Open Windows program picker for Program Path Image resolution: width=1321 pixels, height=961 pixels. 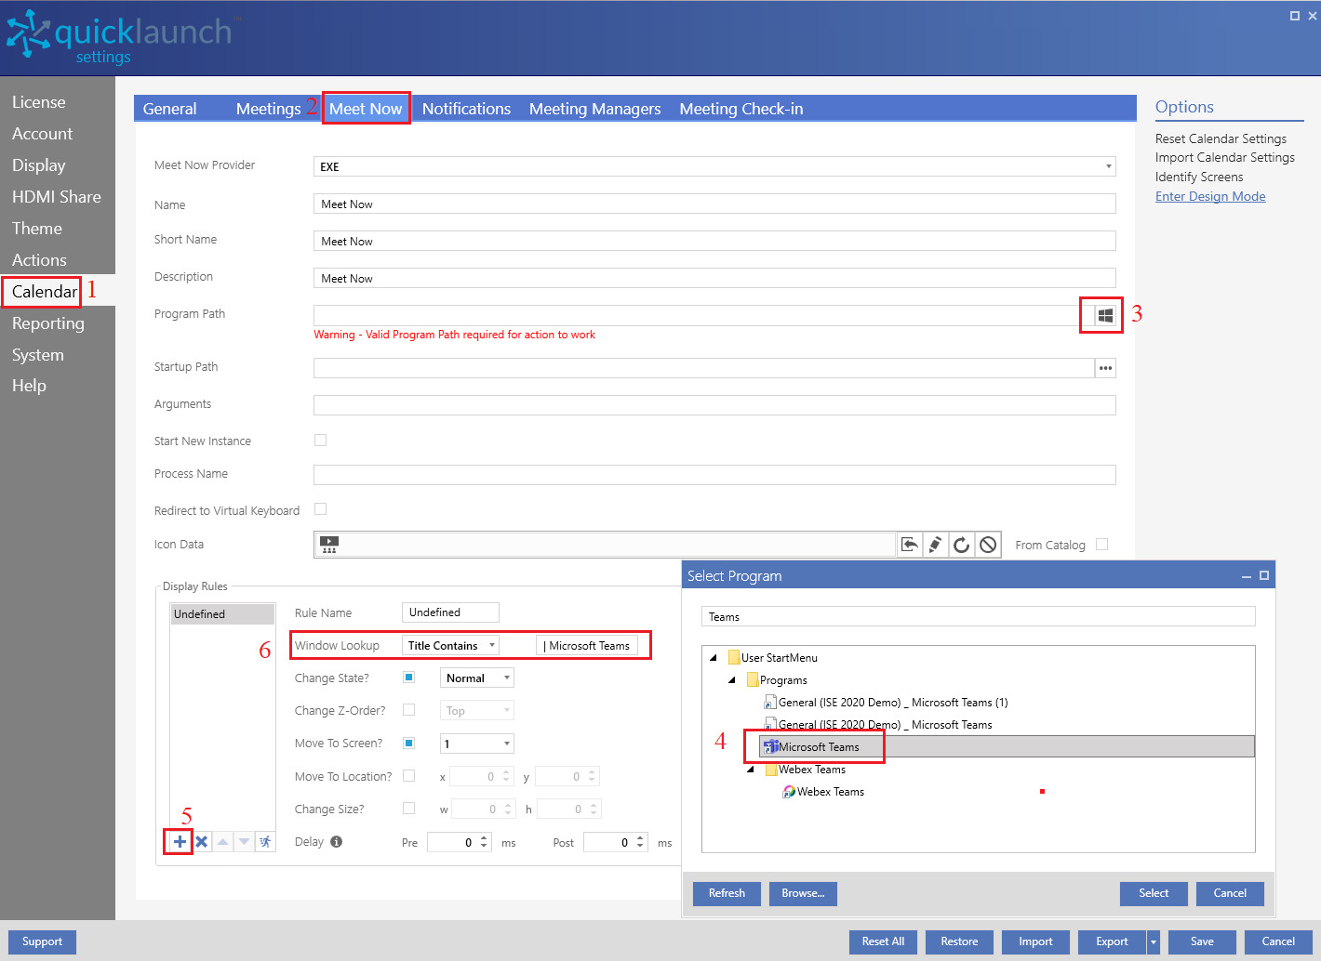[x=1105, y=316]
